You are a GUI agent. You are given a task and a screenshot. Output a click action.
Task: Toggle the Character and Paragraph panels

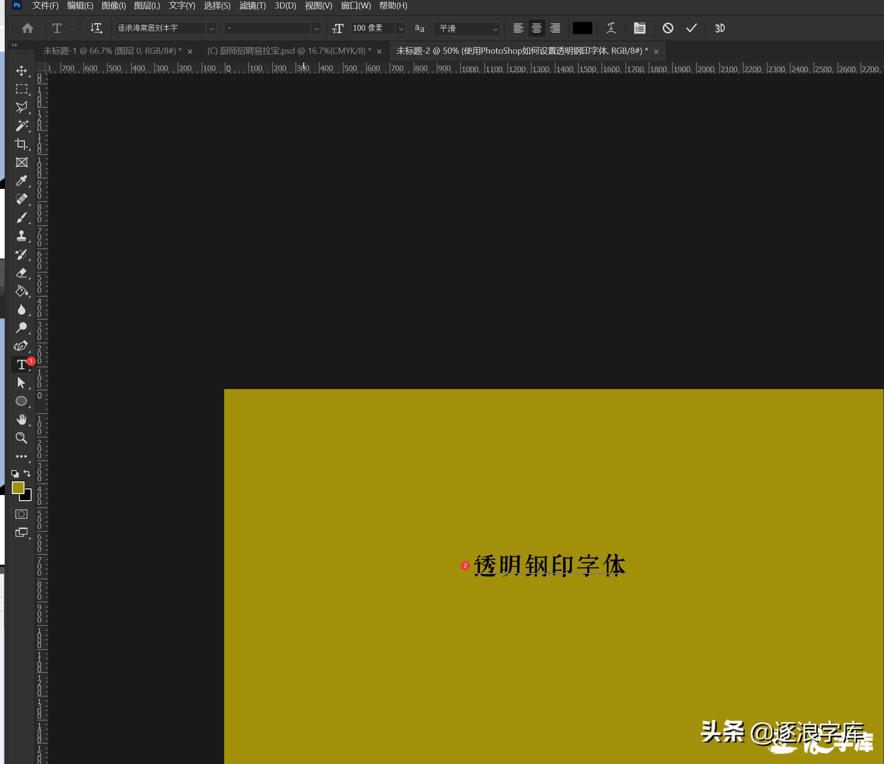[639, 28]
